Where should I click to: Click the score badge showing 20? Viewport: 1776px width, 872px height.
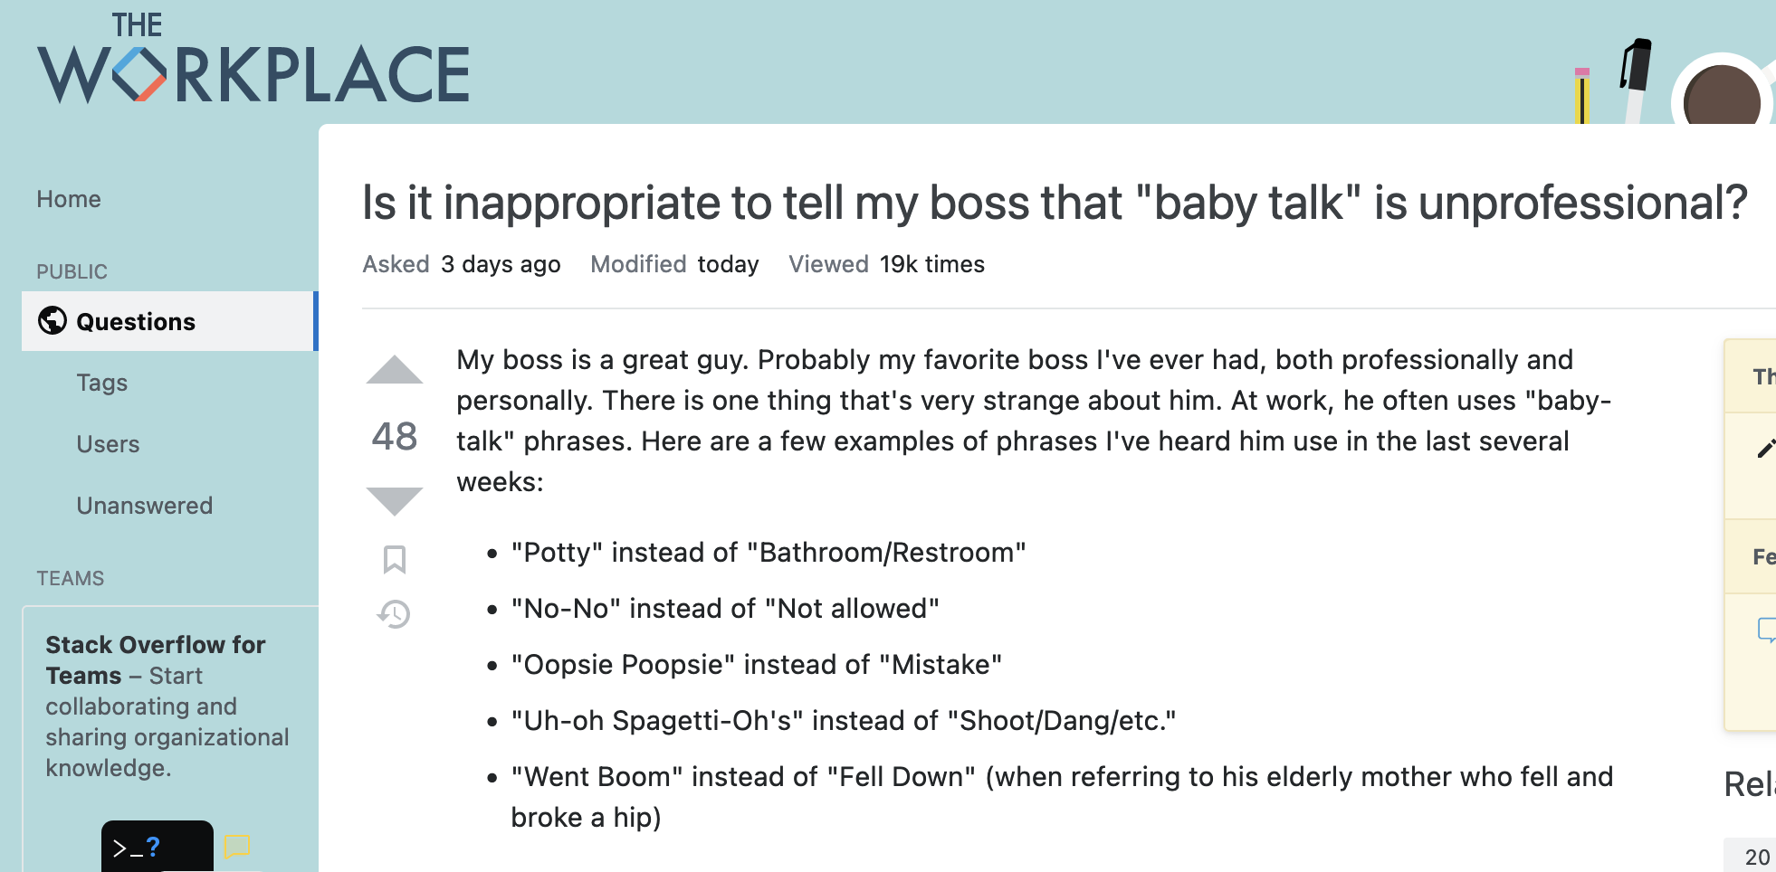1757,857
